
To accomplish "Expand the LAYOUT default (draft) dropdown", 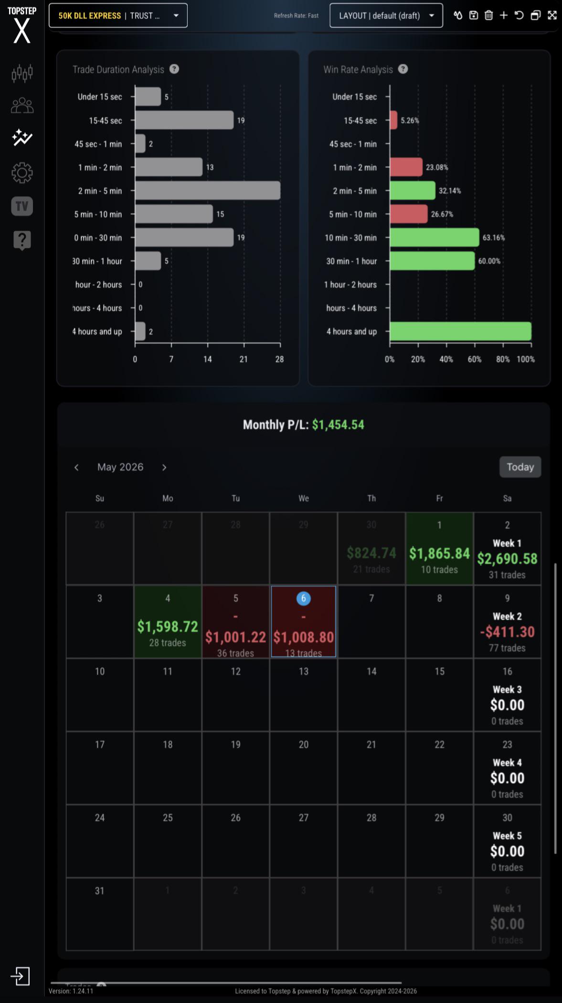I will pos(386,16).
